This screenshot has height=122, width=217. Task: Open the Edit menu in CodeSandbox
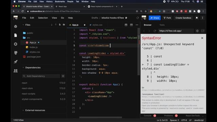point(32,18)
